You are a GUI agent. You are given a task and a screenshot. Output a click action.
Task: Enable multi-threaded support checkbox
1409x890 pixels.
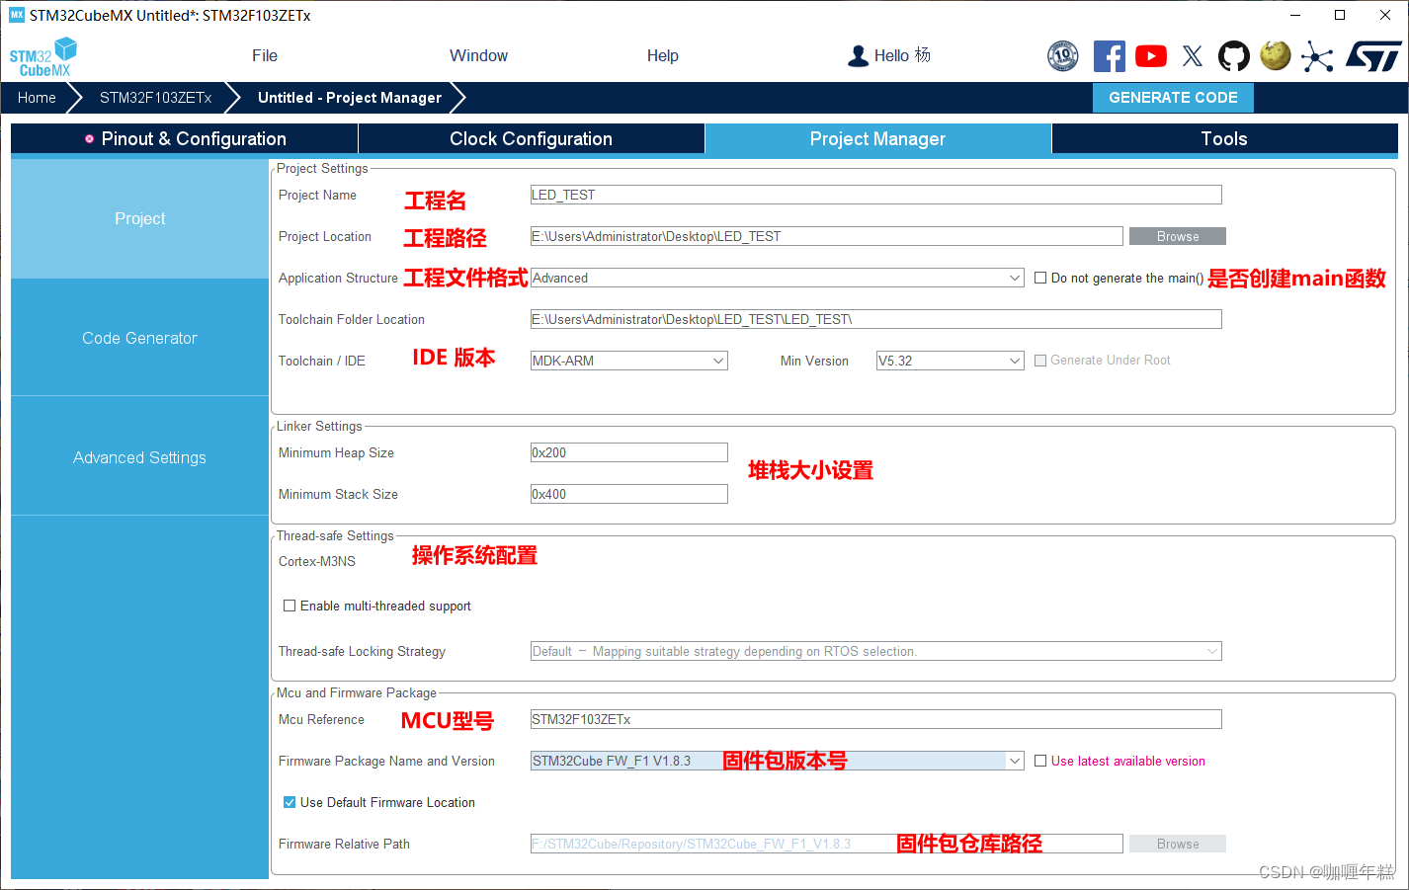pos(290,606)
